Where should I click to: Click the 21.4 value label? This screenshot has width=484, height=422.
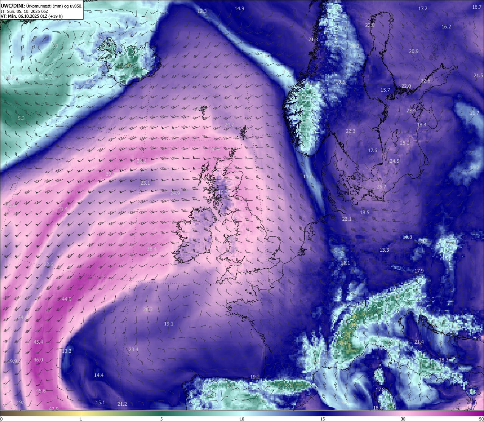(419, 342)
